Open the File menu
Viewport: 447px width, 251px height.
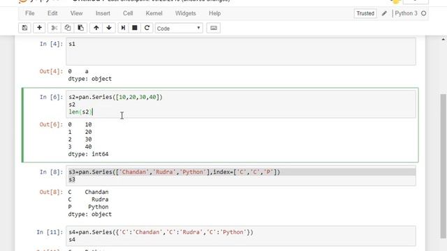point(29,13)
